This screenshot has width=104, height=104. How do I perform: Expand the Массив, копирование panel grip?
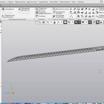pyautogui.click(x=68, y=19)
